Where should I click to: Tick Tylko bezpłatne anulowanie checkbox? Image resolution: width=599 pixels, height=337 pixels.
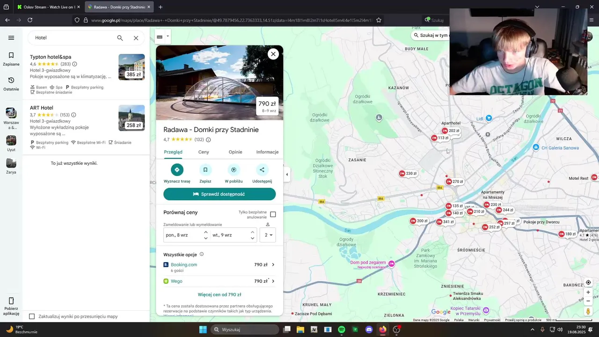273,214
